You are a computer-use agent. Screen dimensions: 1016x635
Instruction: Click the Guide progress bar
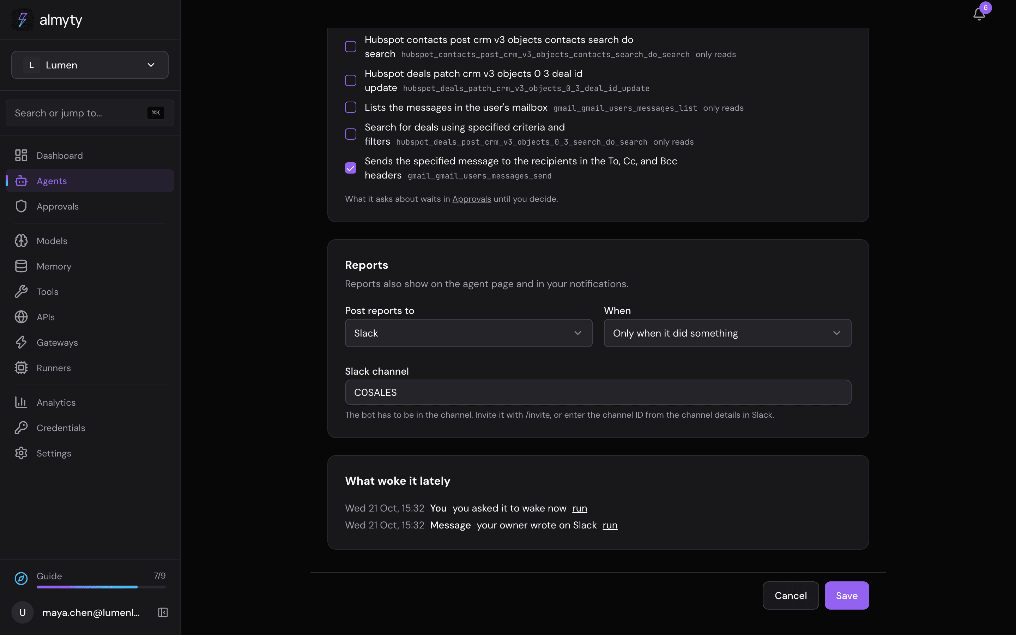tap(101, 587)
